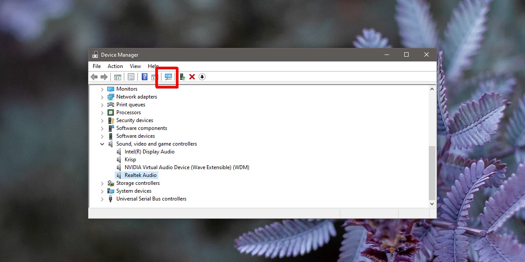The height and width of the screenshot is (262, 525).
Task: Click the Print queues printer icon
Action: tap(111, 105)
